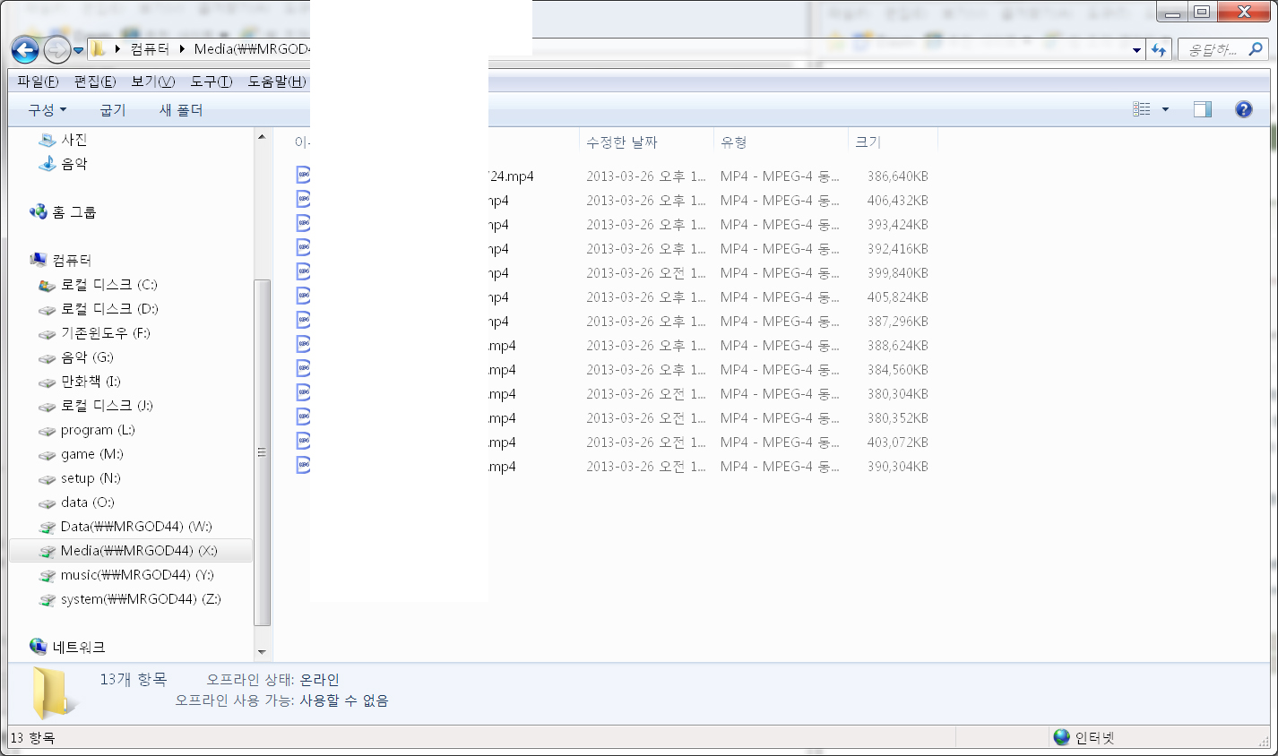Click the magnifier icon in the search box
The width and height of the screenshot is (1278, 756).
tap(1255, 50)
